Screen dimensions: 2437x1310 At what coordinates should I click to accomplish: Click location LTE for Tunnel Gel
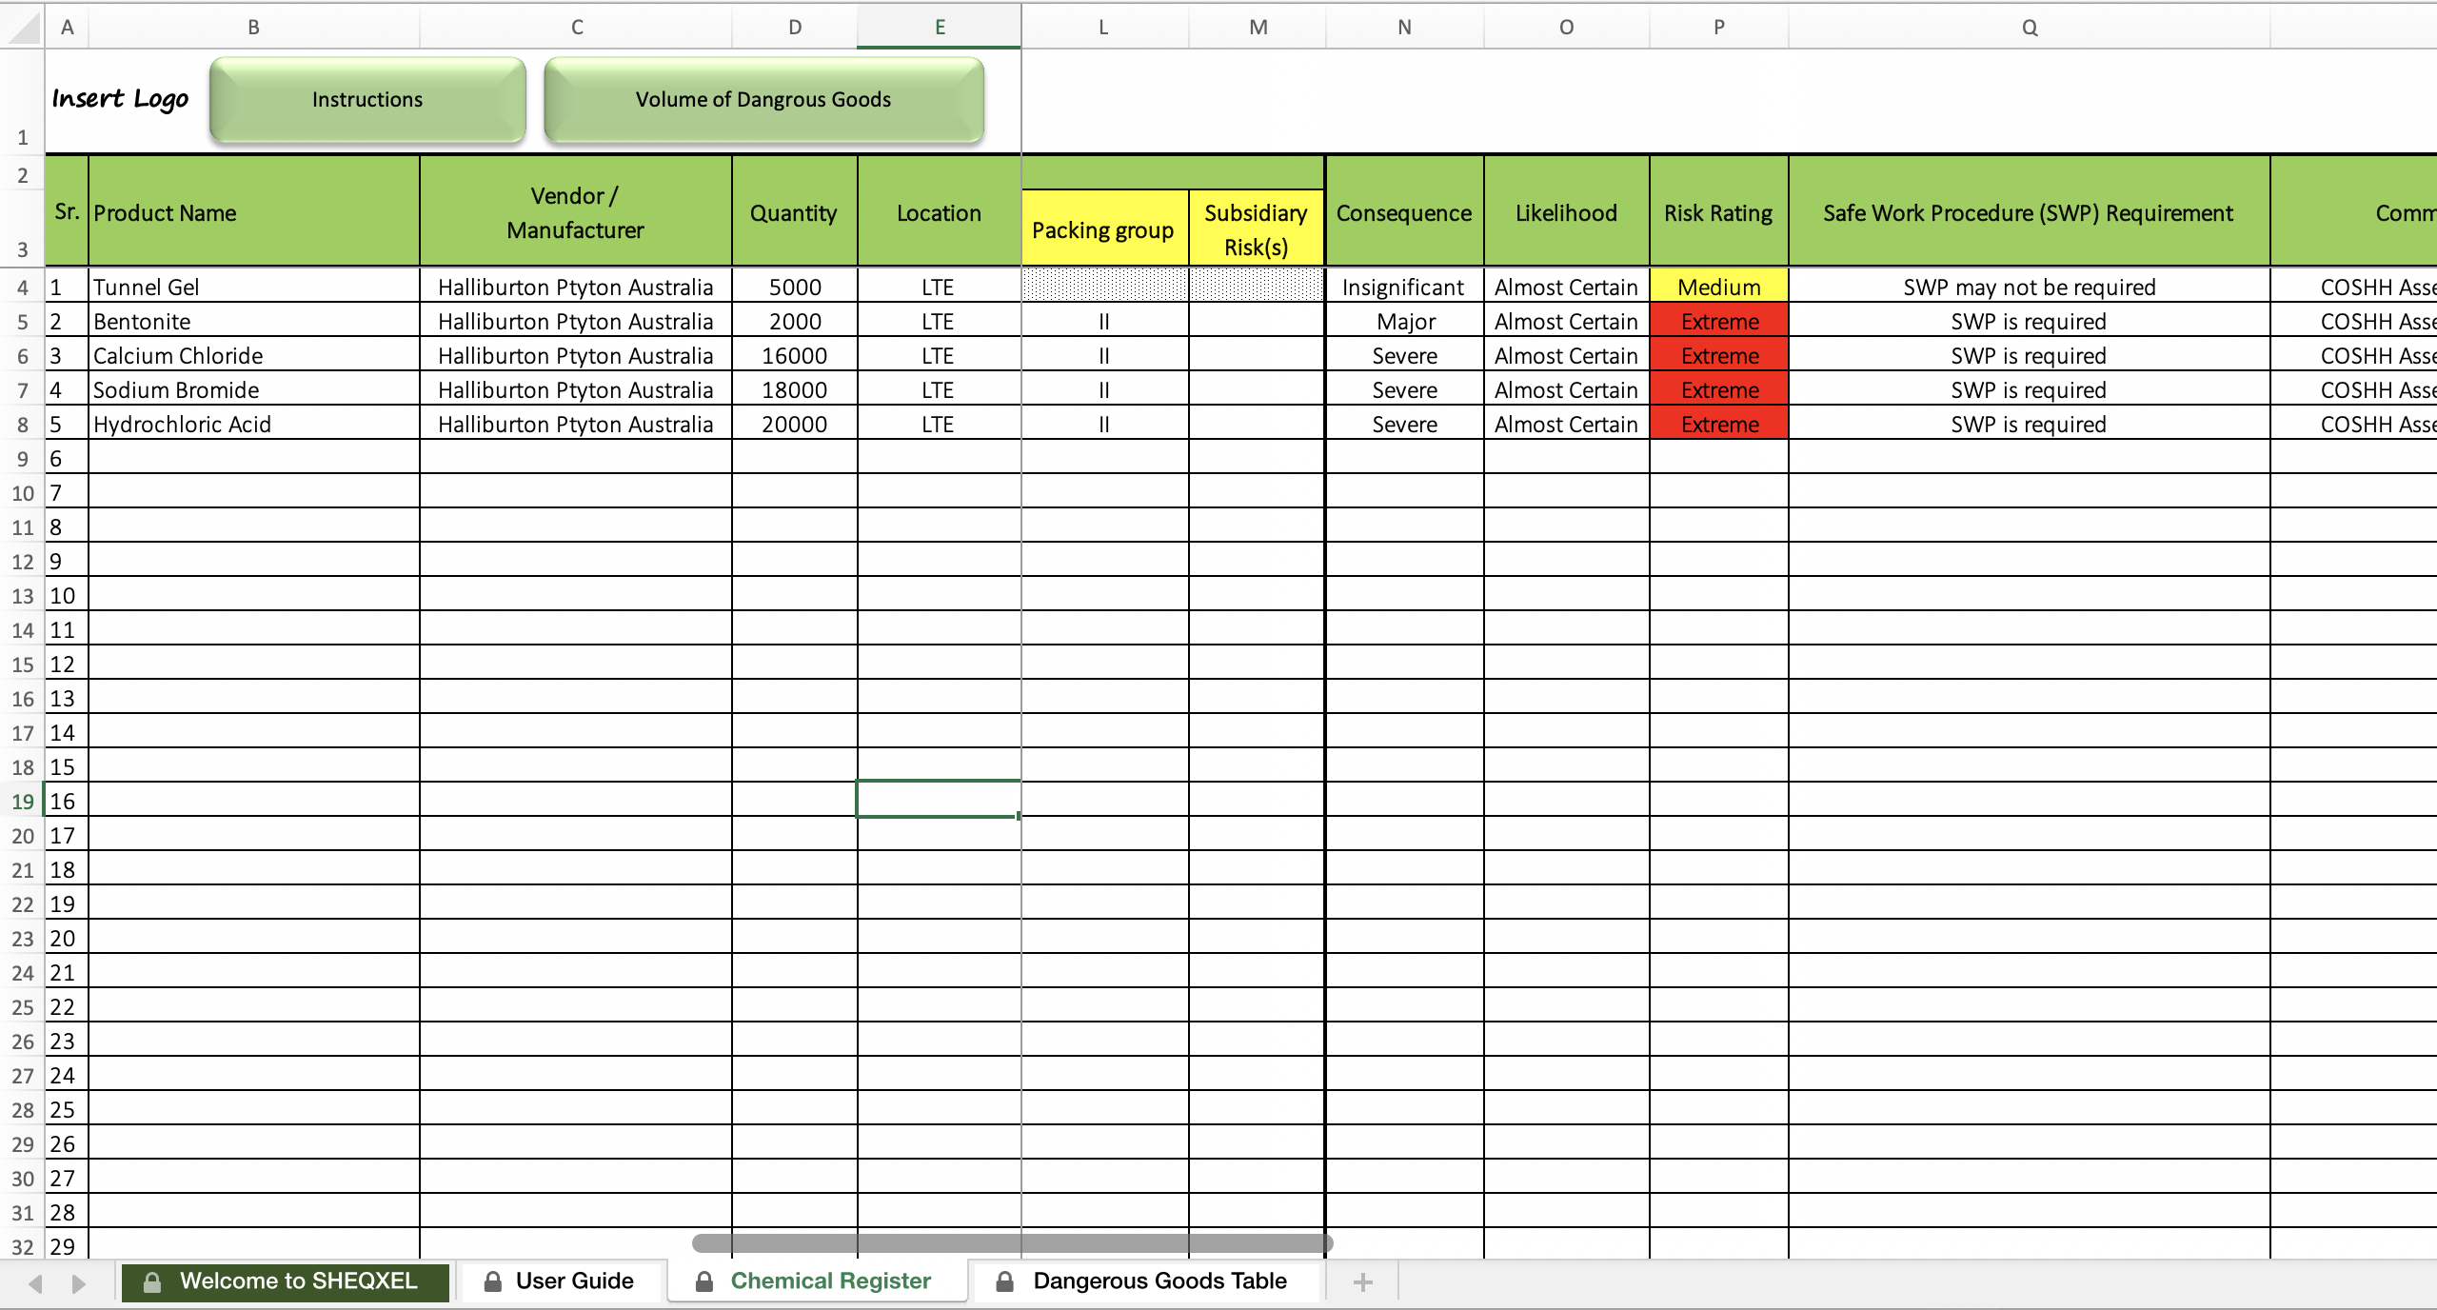pyautogui.click(x=939, y=288)
